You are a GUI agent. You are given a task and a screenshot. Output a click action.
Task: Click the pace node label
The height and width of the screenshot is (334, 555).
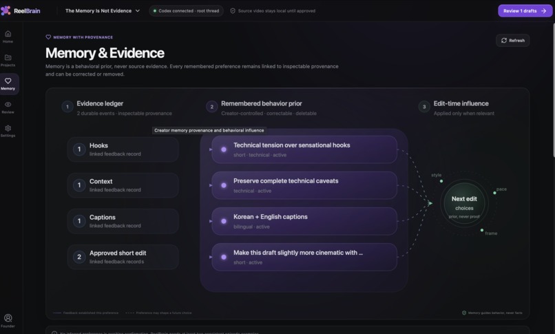(x=501, y=189)
